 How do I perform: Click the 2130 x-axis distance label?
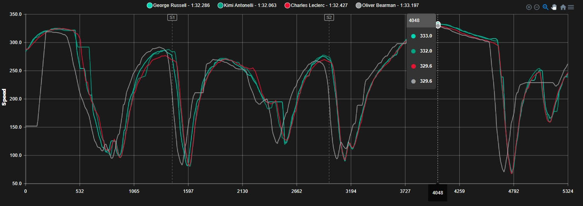tap(242, 191)
